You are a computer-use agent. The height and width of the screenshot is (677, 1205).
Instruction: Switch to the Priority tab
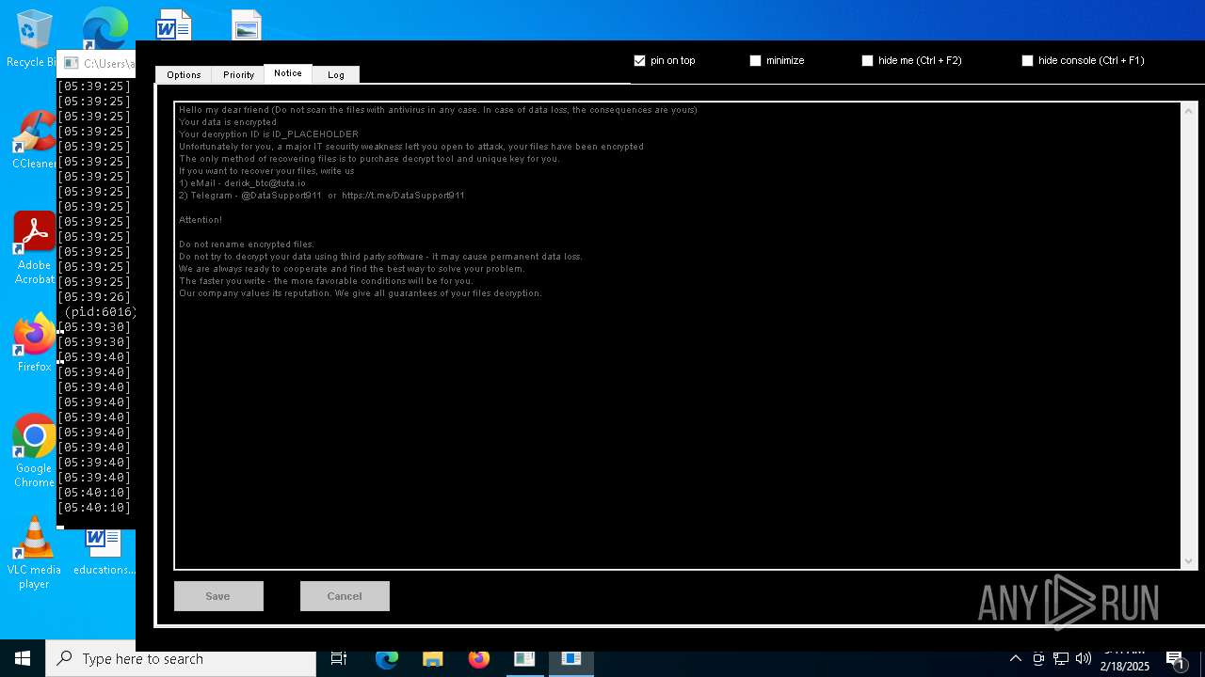point(238,74)
